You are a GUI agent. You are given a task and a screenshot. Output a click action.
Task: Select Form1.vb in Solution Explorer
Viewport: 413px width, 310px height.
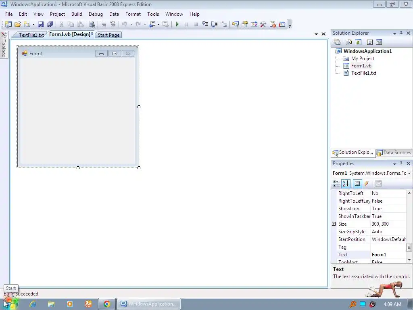[361, 66]
